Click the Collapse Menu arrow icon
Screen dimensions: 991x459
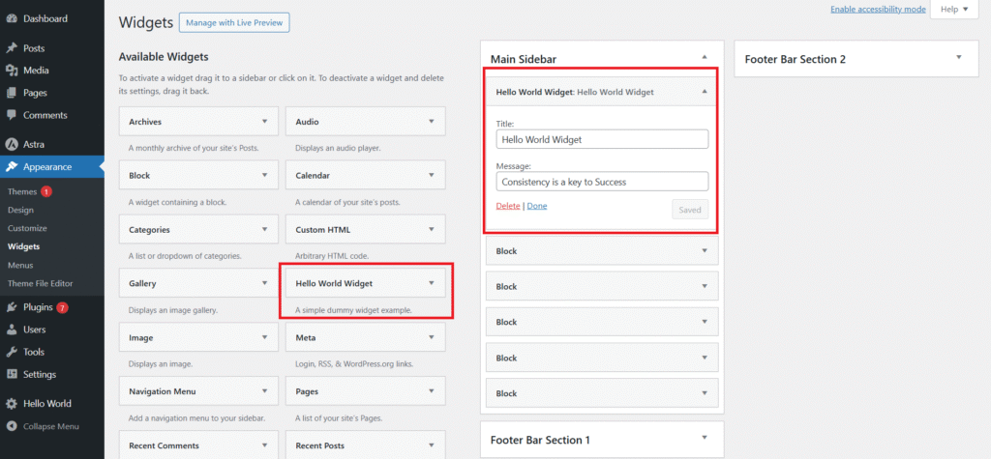[x=12, y=426]
